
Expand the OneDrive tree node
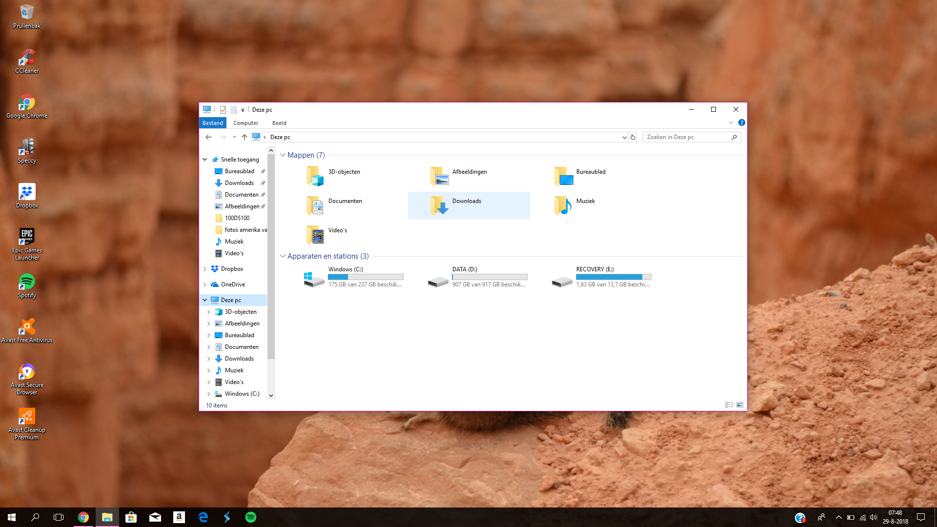pyautogui.click(x=205, y=284)
